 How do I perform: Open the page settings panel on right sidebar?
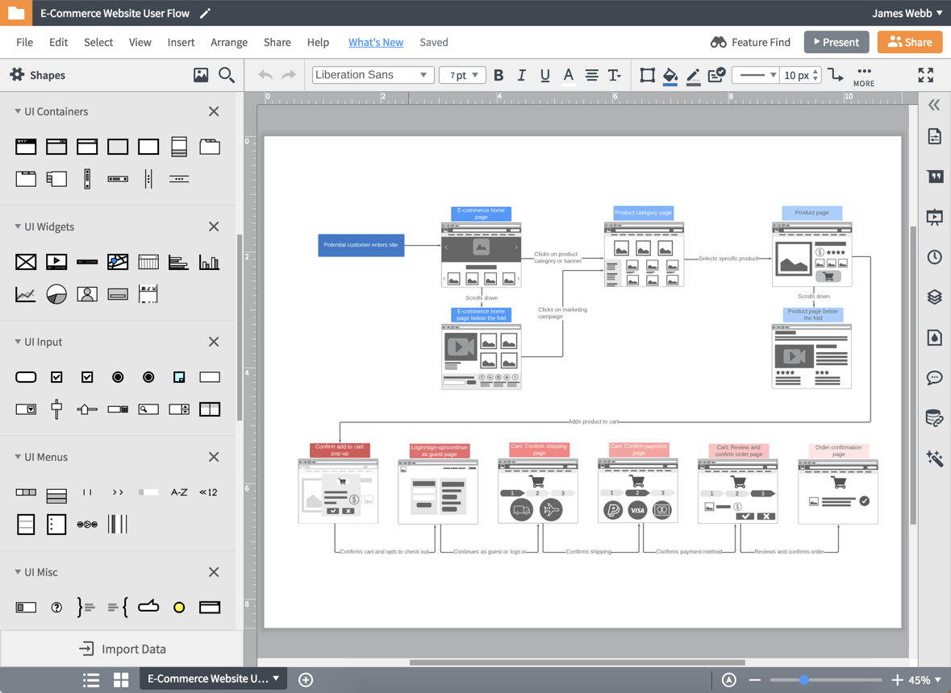(x=933, y=136)
